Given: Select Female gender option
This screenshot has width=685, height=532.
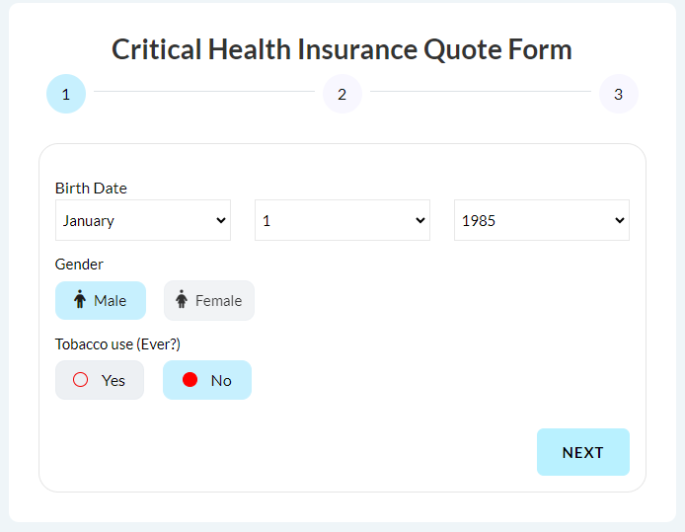Looking at the screenshot, I should click(209, 300).
